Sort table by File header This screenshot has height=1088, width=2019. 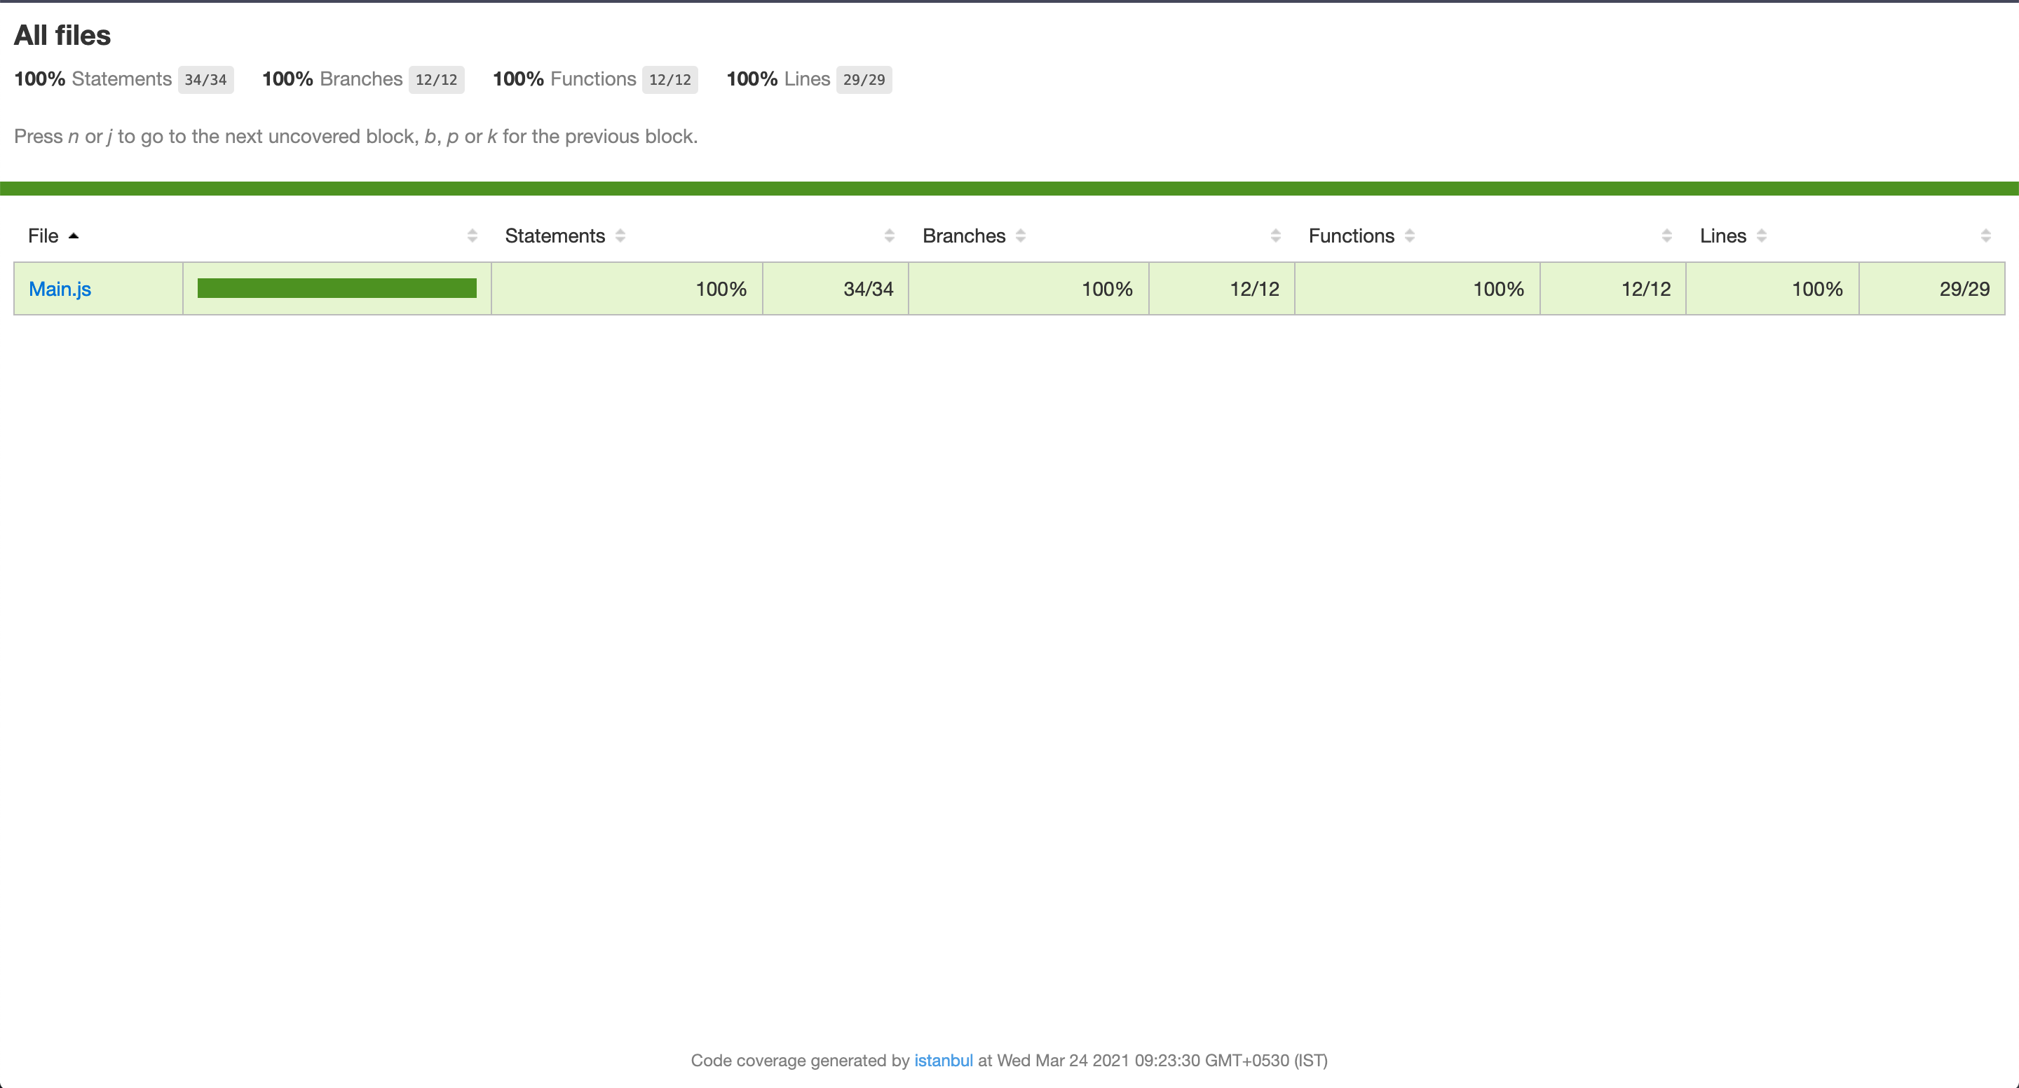coord(43,236)
